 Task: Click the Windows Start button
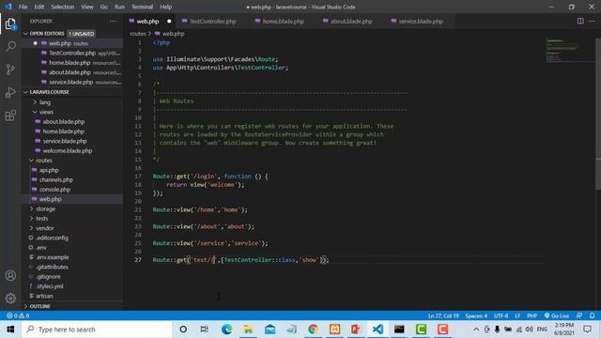(x=10, y=330)
